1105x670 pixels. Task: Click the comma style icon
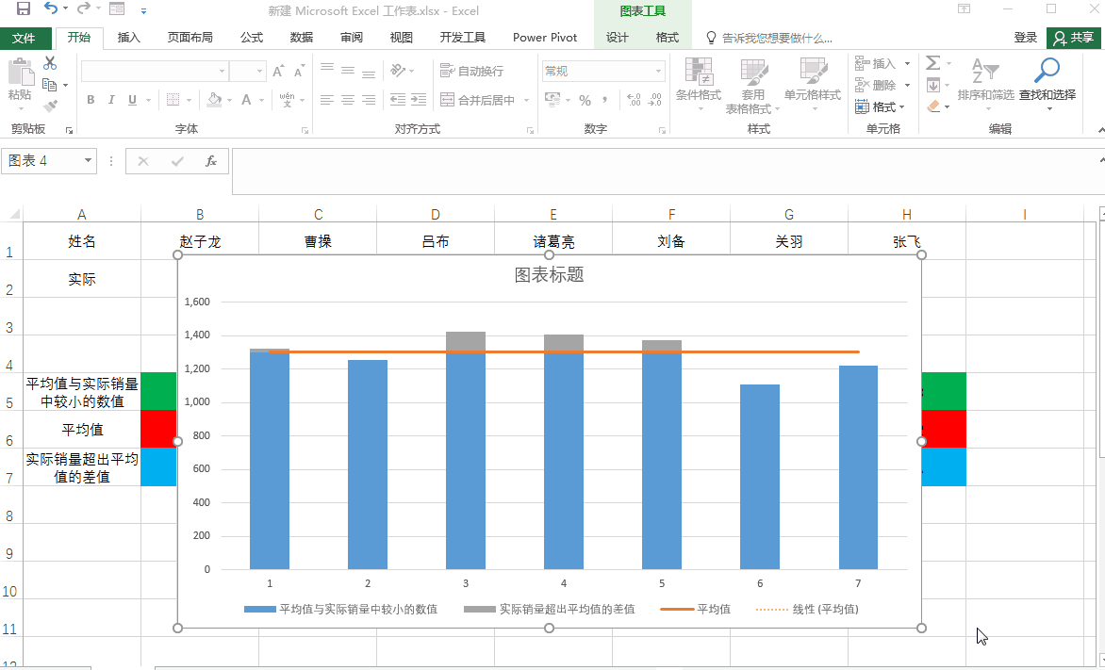[604, 100]
